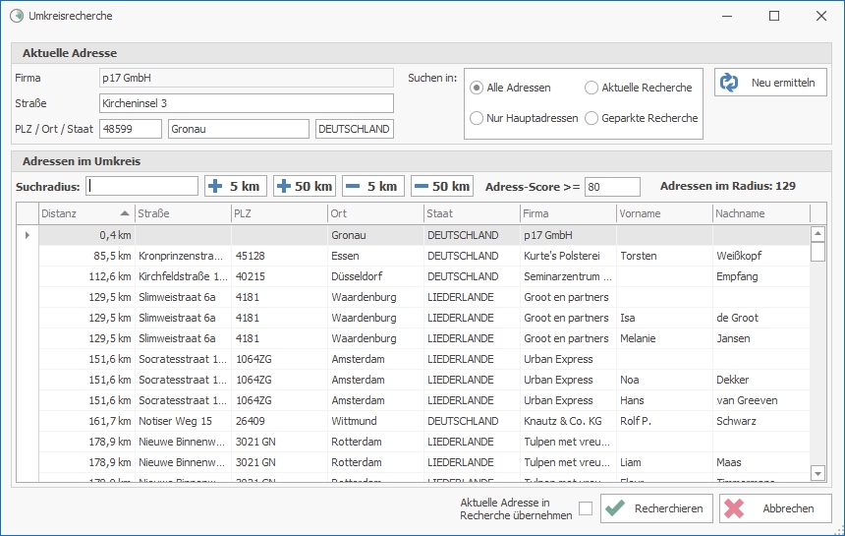Click the red X Abbrechen button
This screenshot has width=845, height=536.
tap(775, 508)
